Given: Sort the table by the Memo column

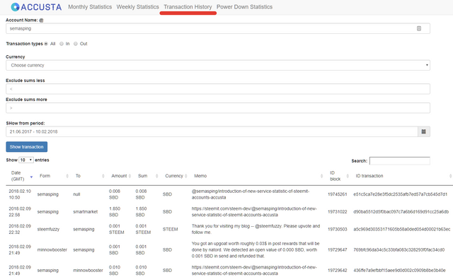Looking at the screenshot, I should pos(321,176).
